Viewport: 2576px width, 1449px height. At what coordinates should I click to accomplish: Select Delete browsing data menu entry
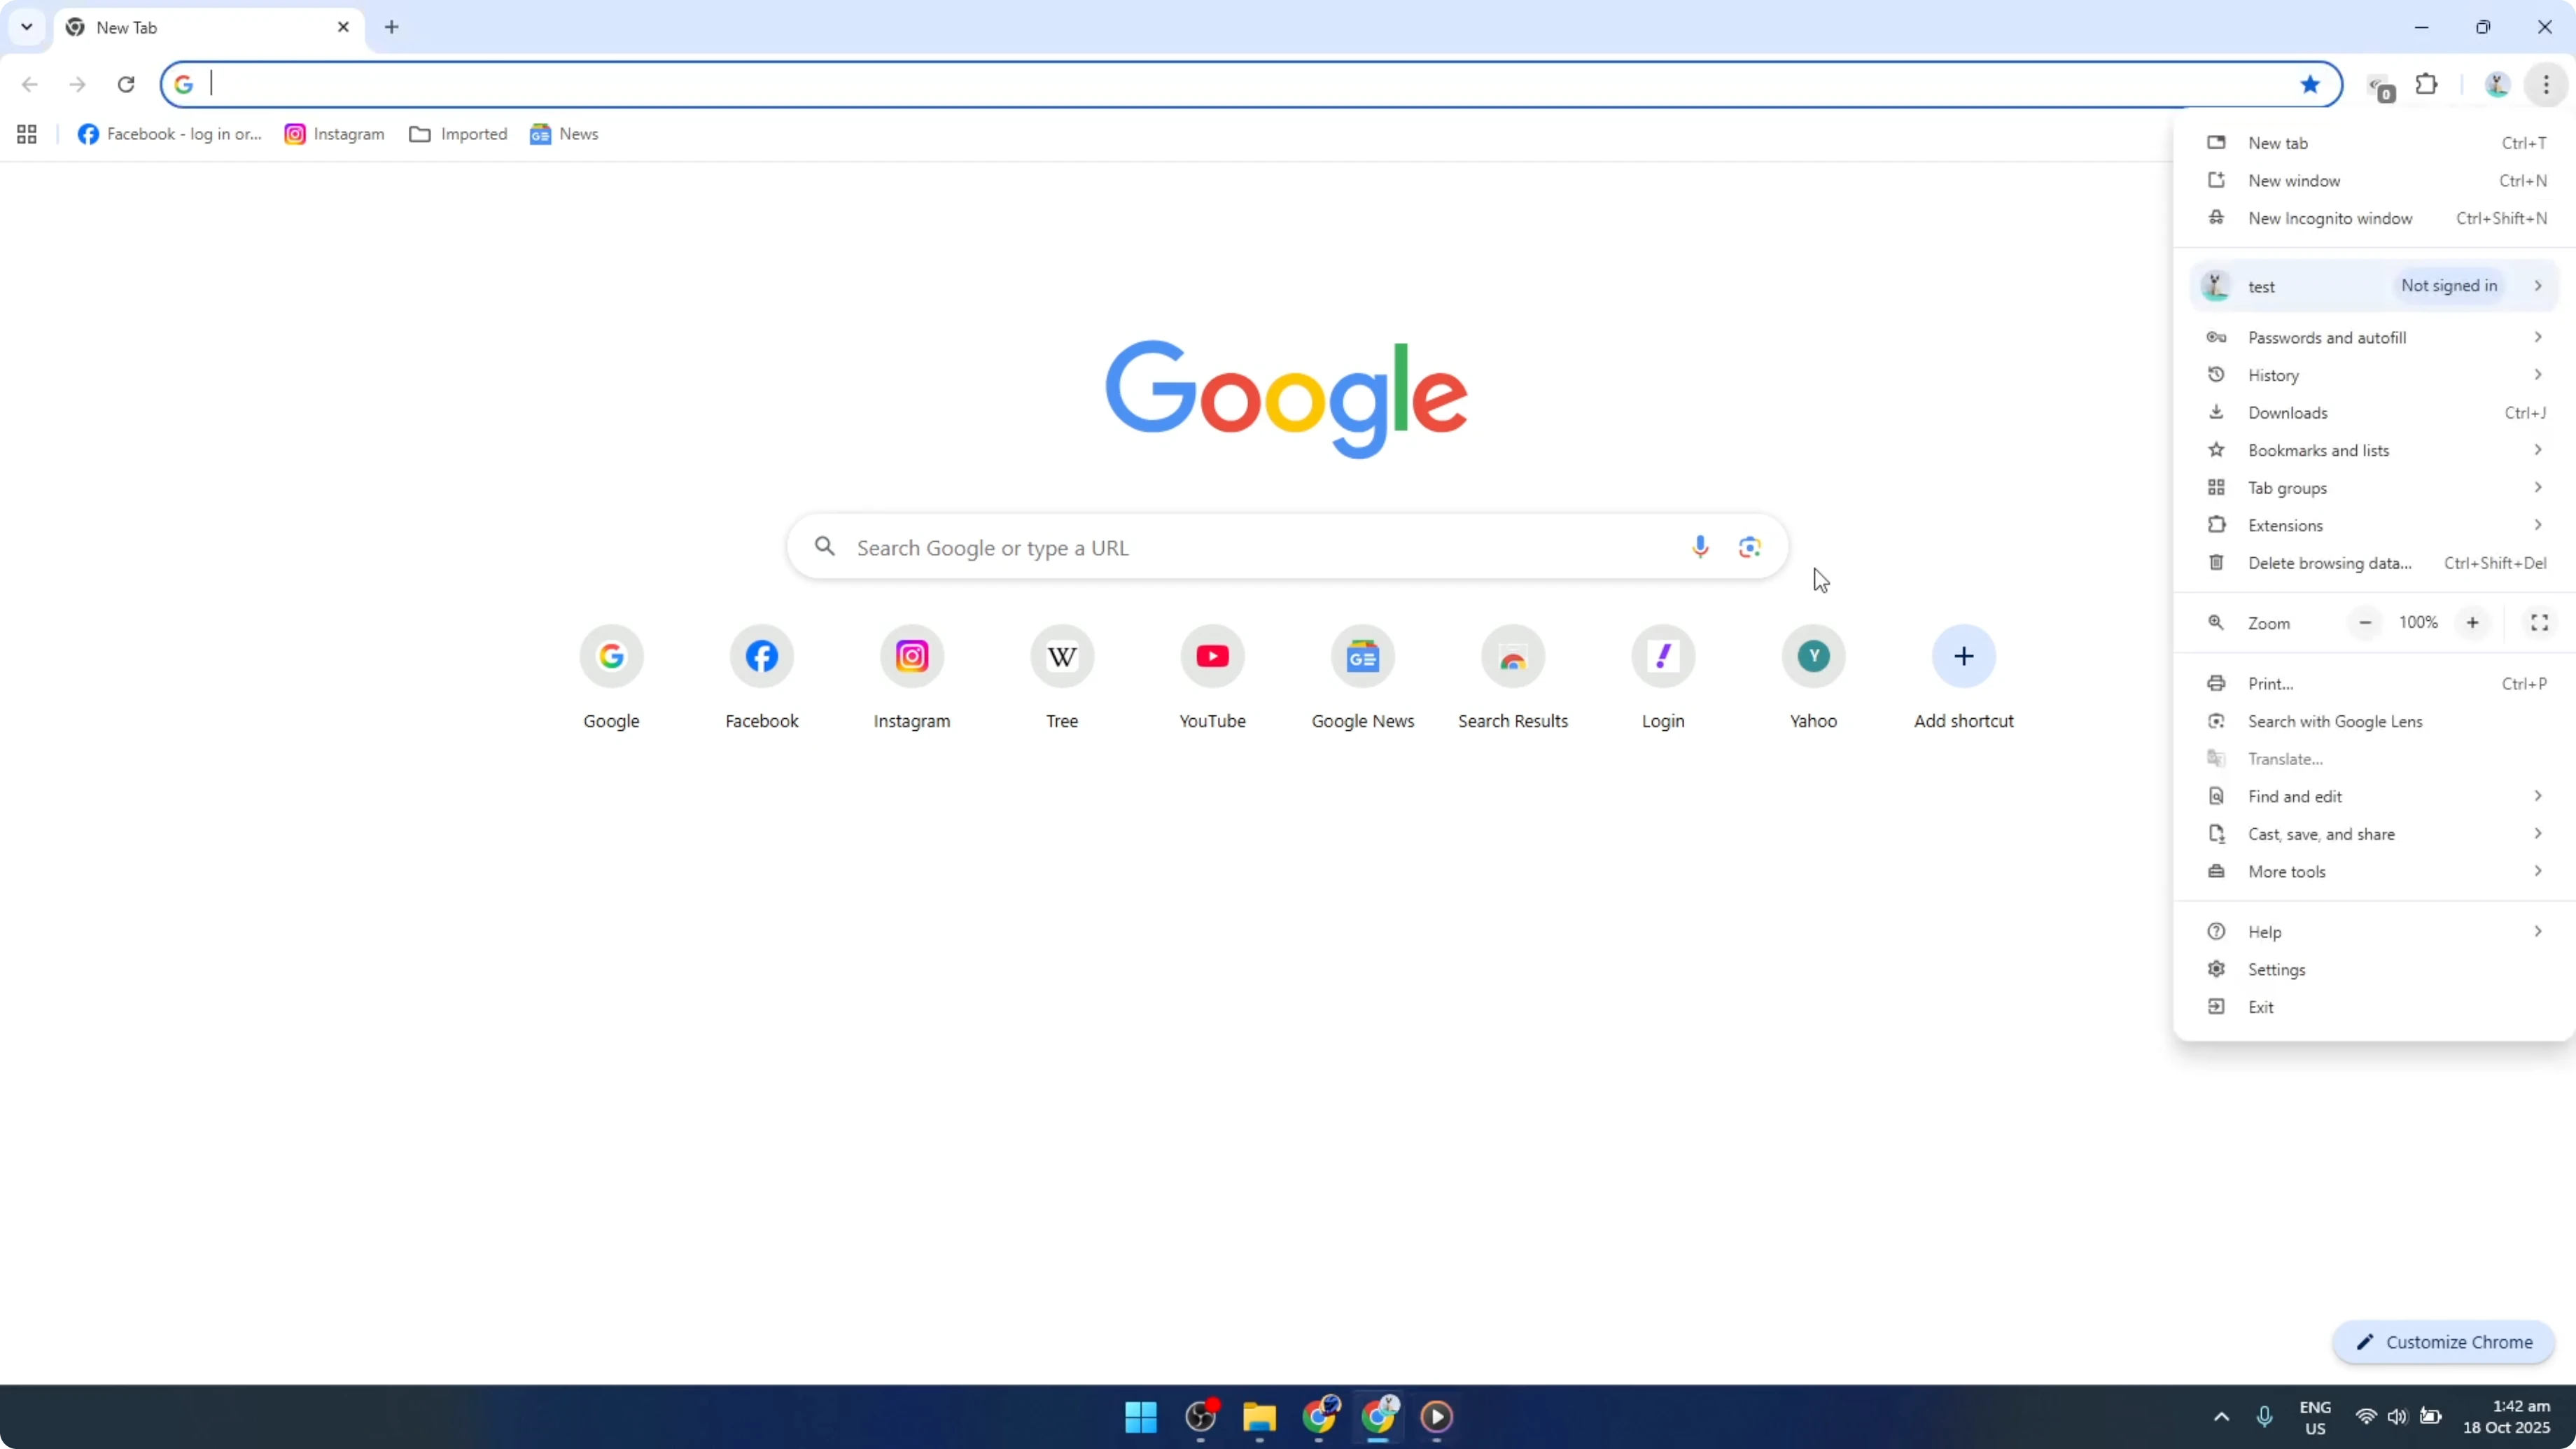pyautogui.click(x=2374, y=563)
